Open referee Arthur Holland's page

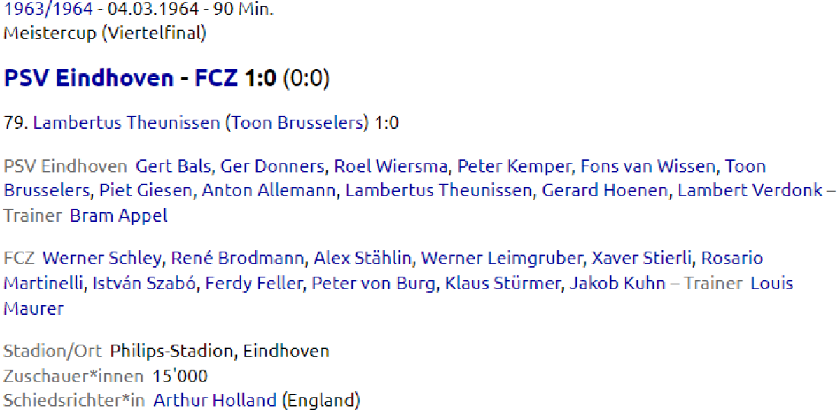pyautogui.click(x=214, y=401)
